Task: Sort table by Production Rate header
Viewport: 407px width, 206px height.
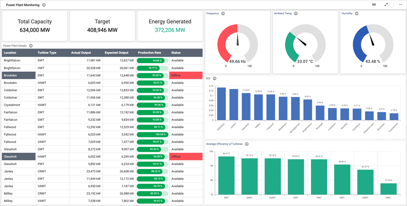Action: (153, 53)
